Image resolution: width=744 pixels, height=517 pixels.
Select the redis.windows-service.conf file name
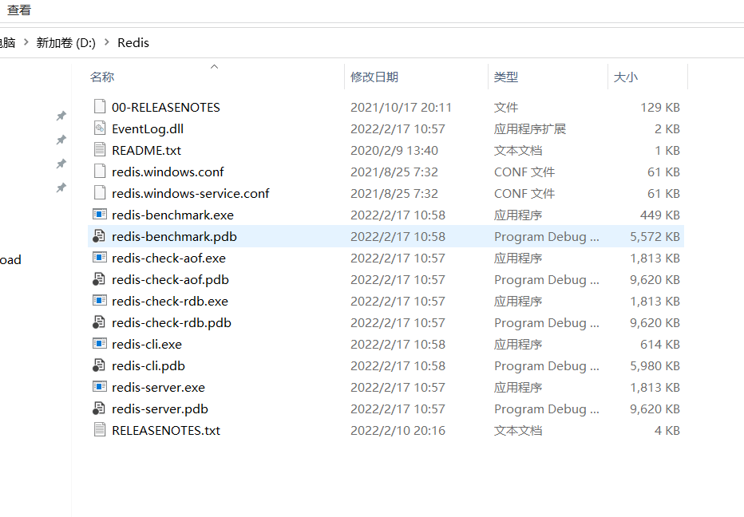[x=191, y=194]
